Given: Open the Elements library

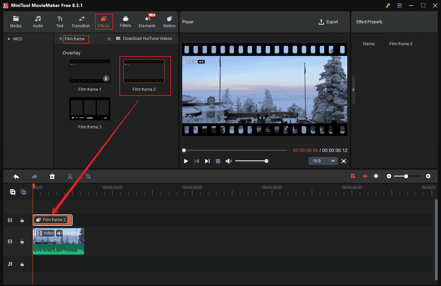Looking at the screenshot, I should pos(147,22).
